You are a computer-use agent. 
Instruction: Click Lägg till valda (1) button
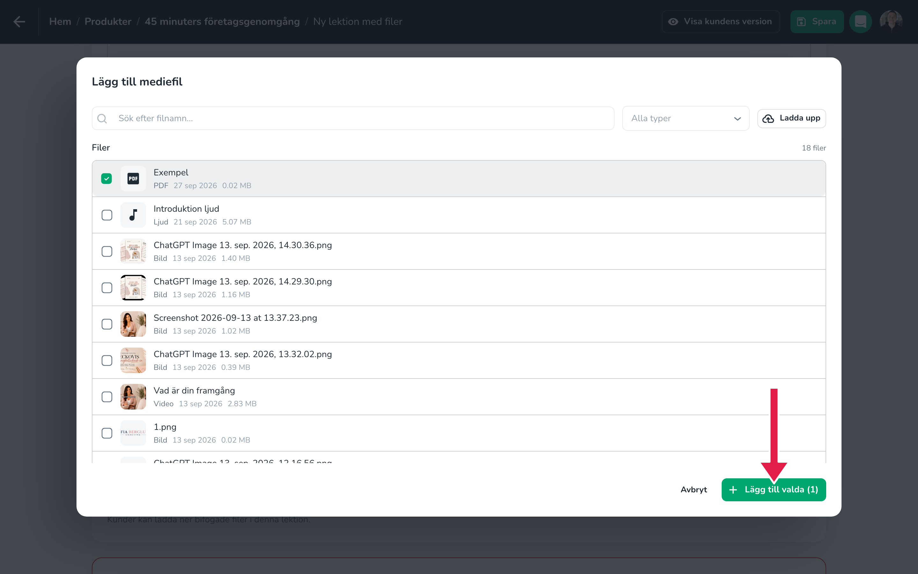[x=774, y=490]
